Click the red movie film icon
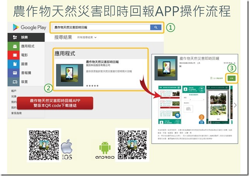Screen dimensions: 249x176 (15, 55)
